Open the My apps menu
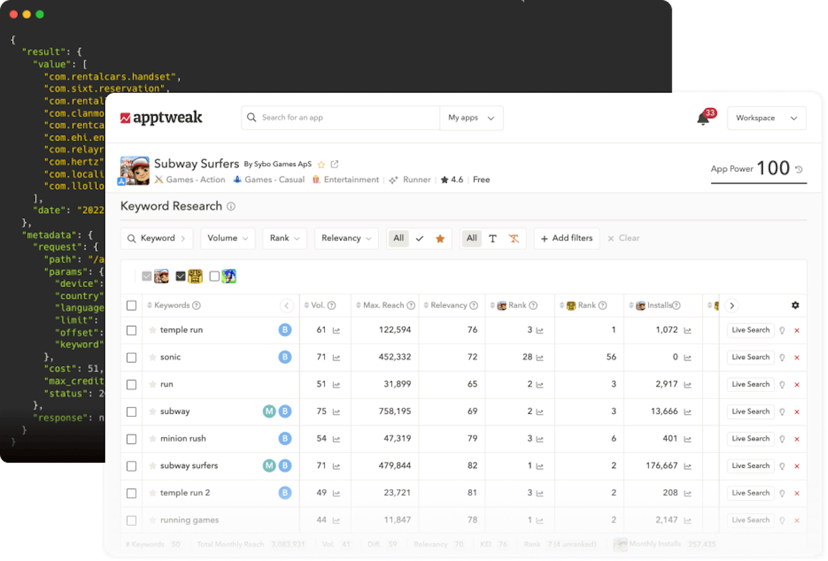The image size is (828, 561). coord(471,118)
